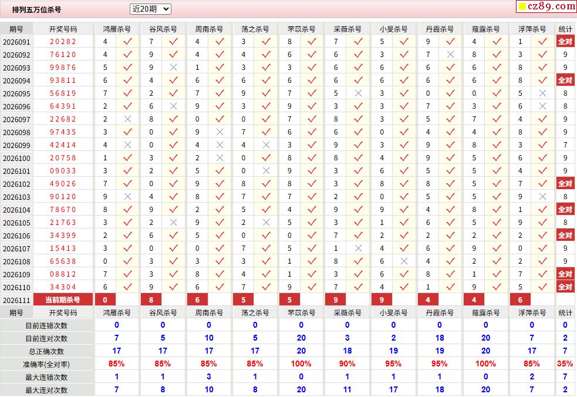Click the top 谷风杀号 column header
The height and width of the screenshot is (397, 577).
[163, 29]
